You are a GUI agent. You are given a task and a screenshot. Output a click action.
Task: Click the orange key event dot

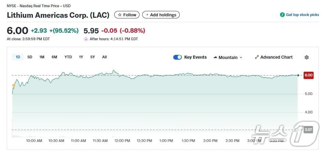pyautogui.click(x=14, y=85)
